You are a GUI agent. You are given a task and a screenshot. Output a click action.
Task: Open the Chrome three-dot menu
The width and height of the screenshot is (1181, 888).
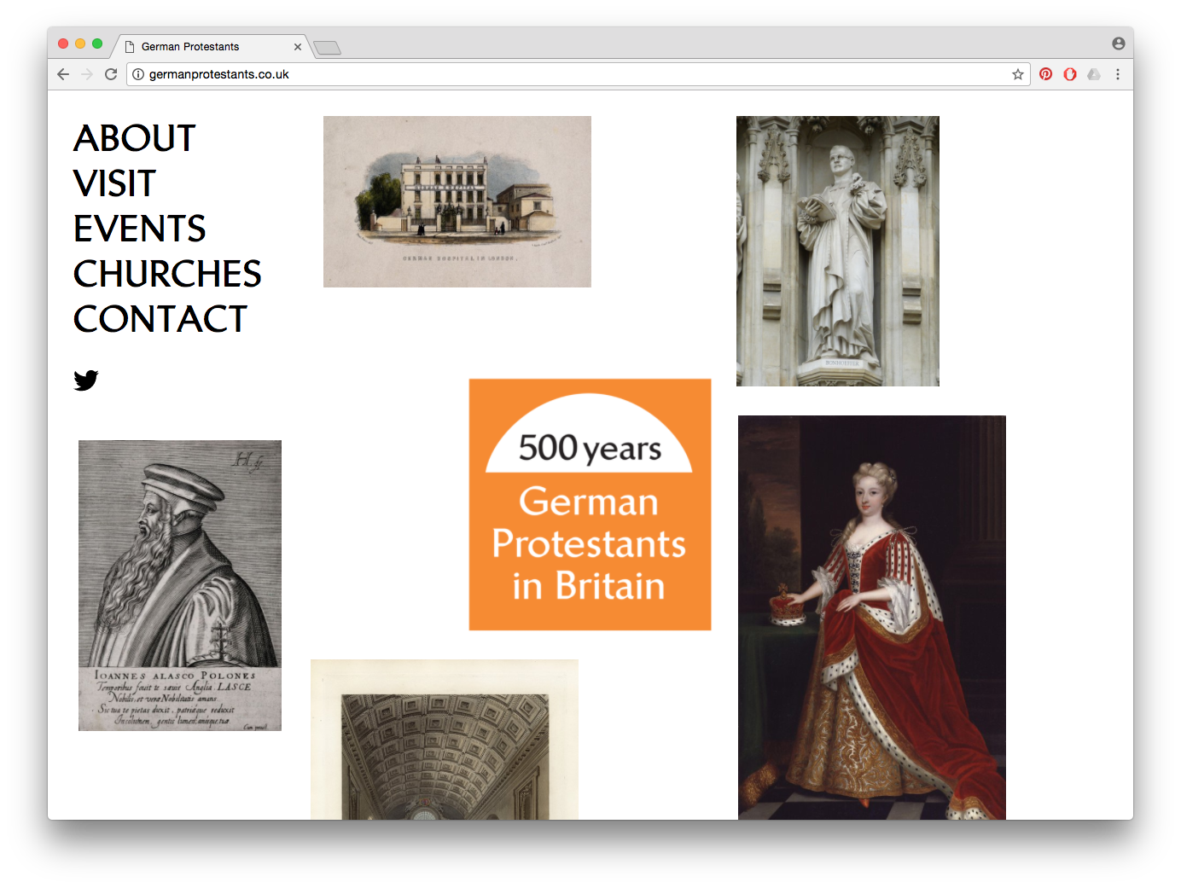(x=1118, y=74)
